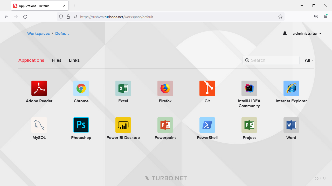Go to Workspaces breadcrumb link
Viewport: 332px width, 186px height.
coord(38,34)
